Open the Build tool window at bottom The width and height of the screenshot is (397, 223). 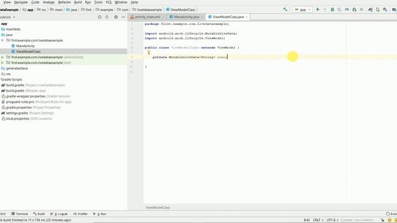(x=38, y=214)
